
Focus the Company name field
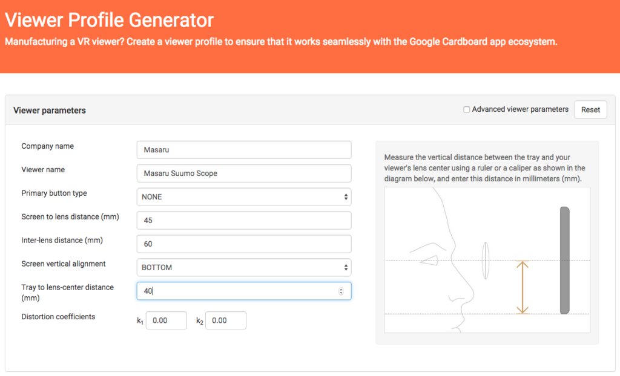(x=244, y=150)
